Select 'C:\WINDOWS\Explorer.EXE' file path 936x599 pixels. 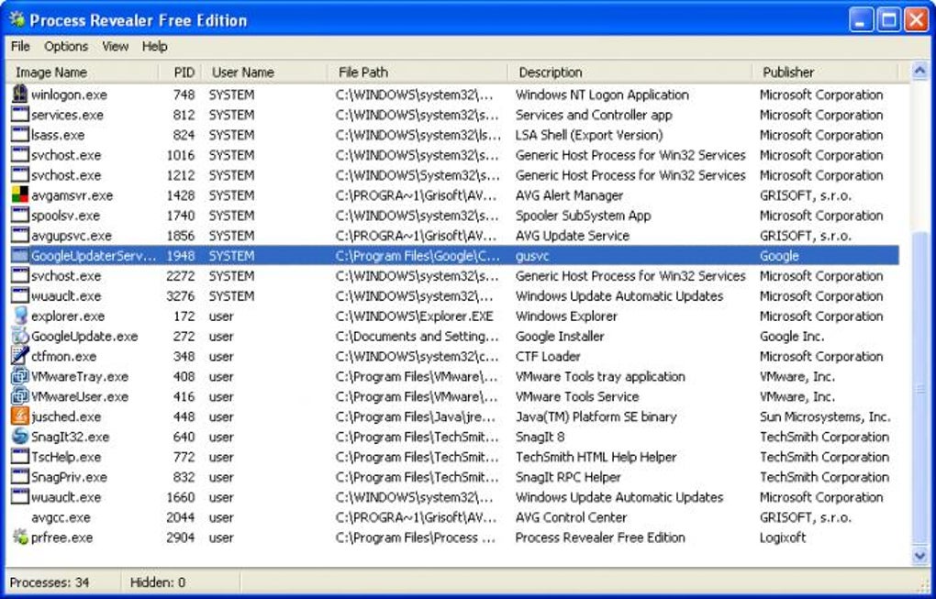(x=414, y=316)
